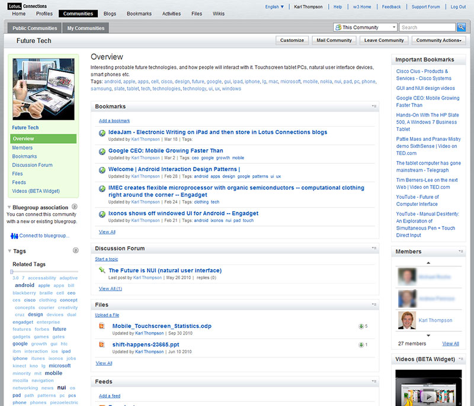
Task: Click the Leave Community button
Action: (384, 40)
